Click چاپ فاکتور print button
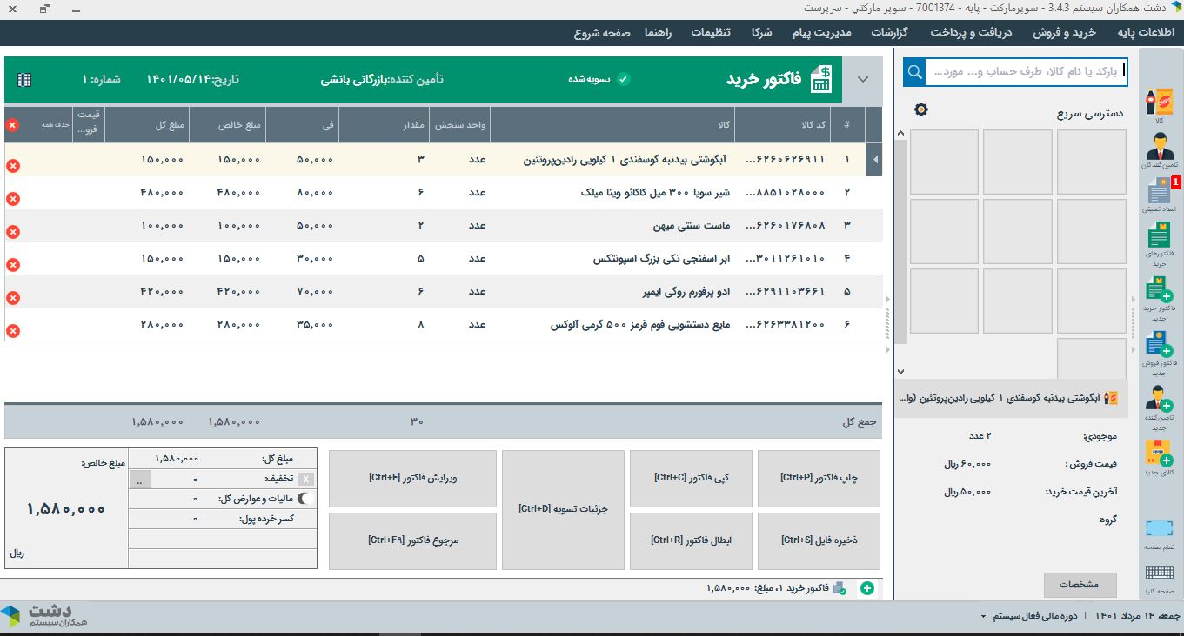The width and height of the screenshot is (1184, 636). click(819, 479)
